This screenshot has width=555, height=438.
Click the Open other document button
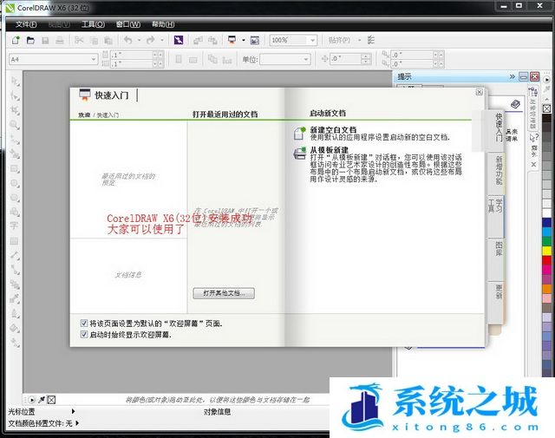224,293
